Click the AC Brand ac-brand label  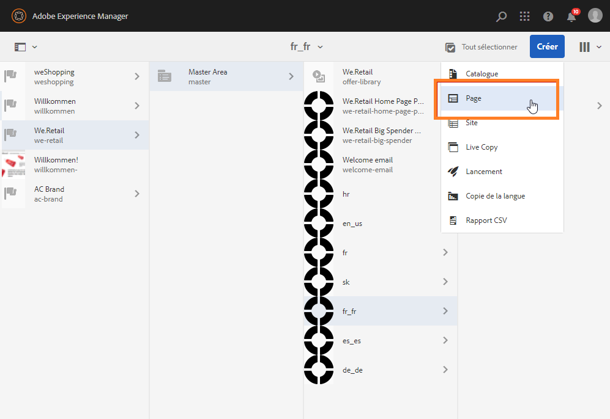point(49,194)
